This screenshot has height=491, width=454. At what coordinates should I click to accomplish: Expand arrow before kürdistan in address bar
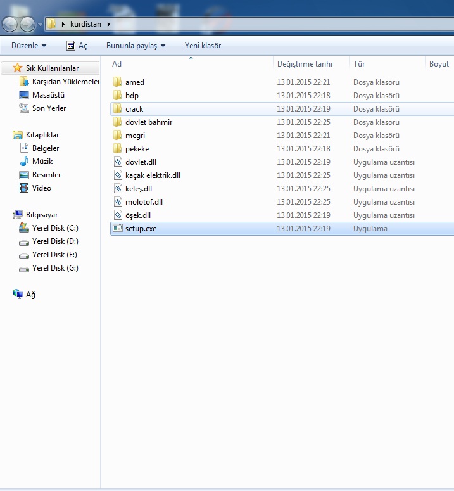pos(63,24)
